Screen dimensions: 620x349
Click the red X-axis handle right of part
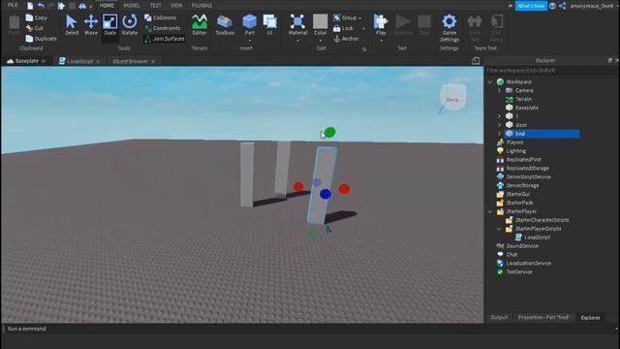coord(344,189)
